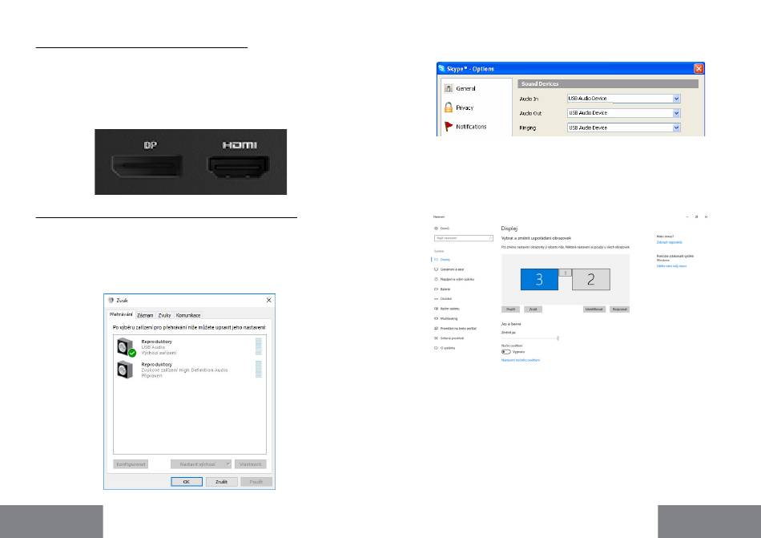
Task: Click OK in the Zvuk dialog
Action: point(187,482)
